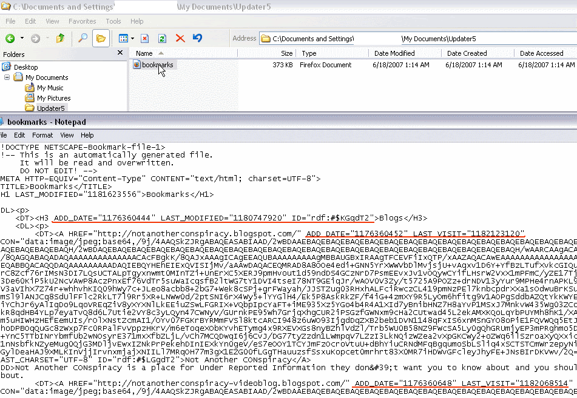
Task: Open the Tools menu
Action: pos(113,21)
